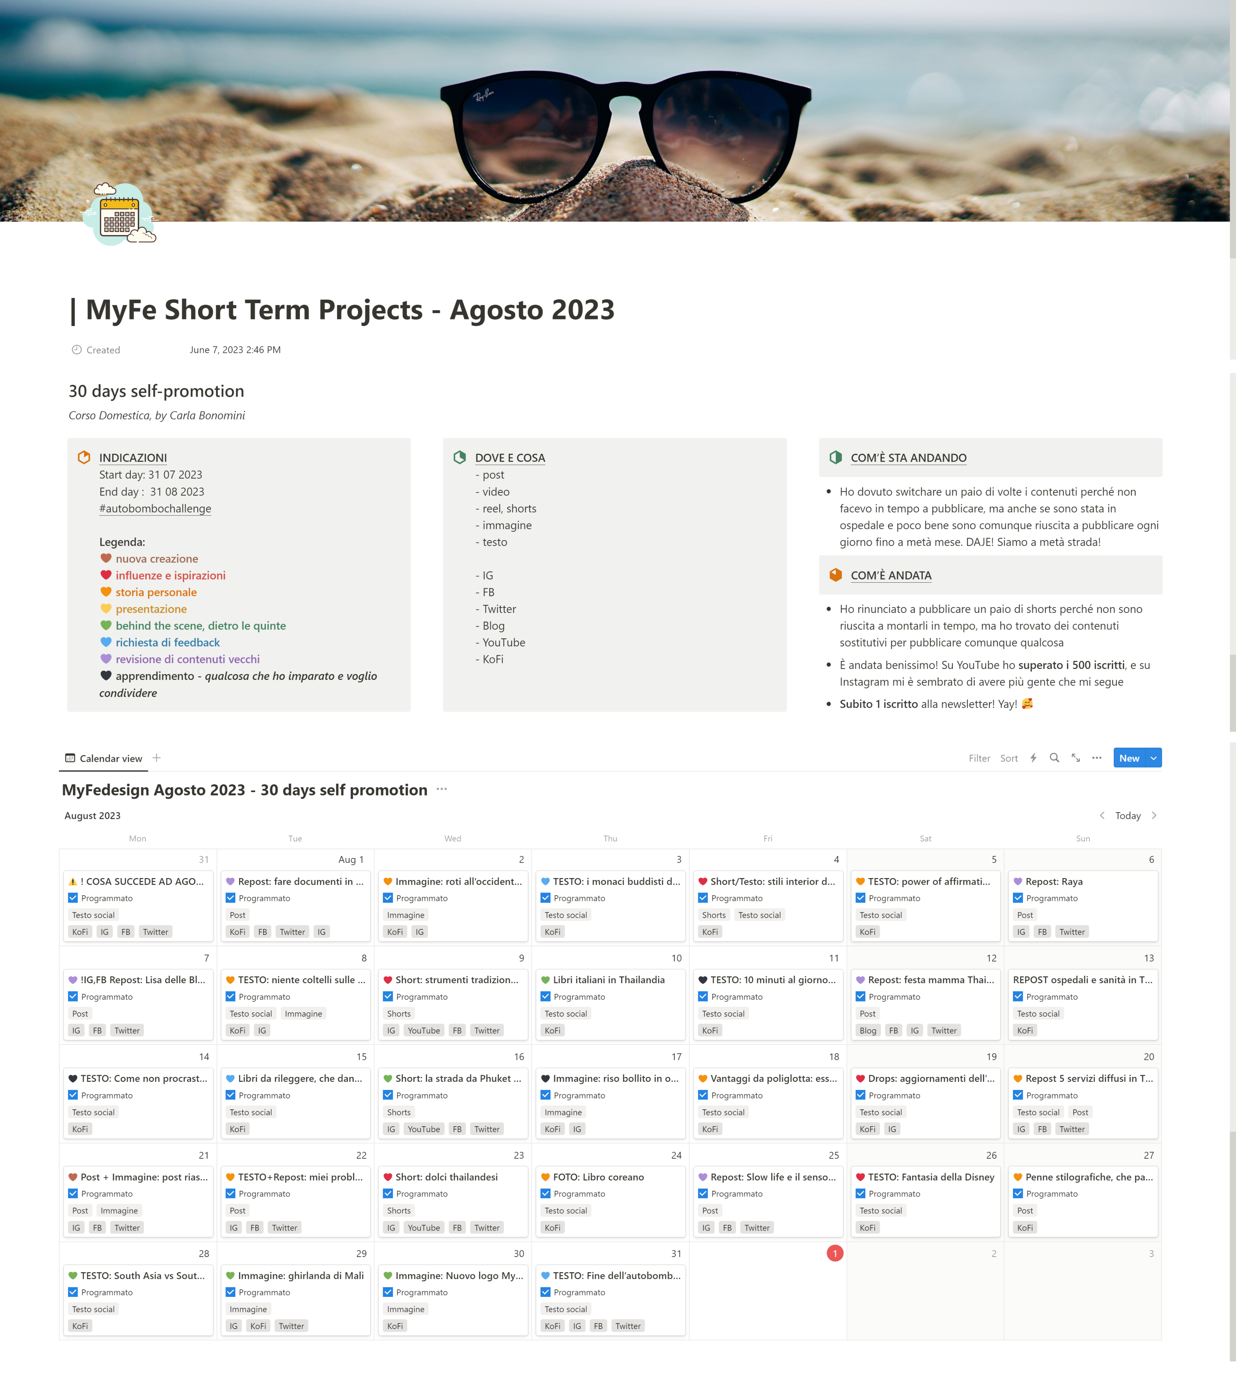
Task: Click the orange hexagon icon beside INDICAZIONI
Action: 84,457
